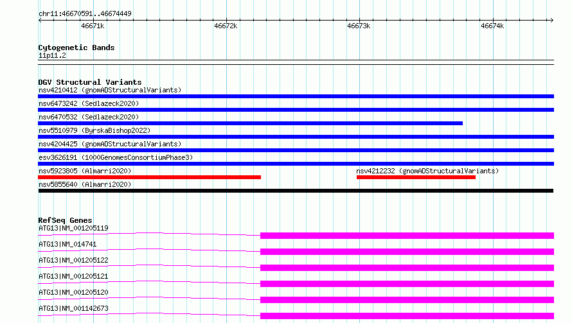This screenshot has height=323, width=572.
Task: Open variant label nsv4210412 (gnomADStructuralVariants)
Action: 110,90
